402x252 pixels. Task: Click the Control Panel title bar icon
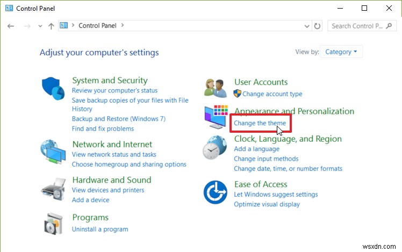(x=9, y=8)
